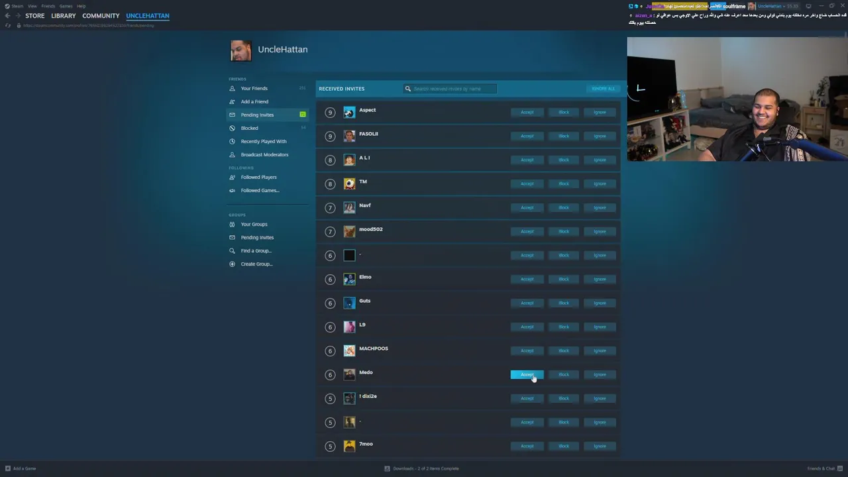Accept Elmo's friend invite
Screen dimensions: 848x477
(527, 279)
